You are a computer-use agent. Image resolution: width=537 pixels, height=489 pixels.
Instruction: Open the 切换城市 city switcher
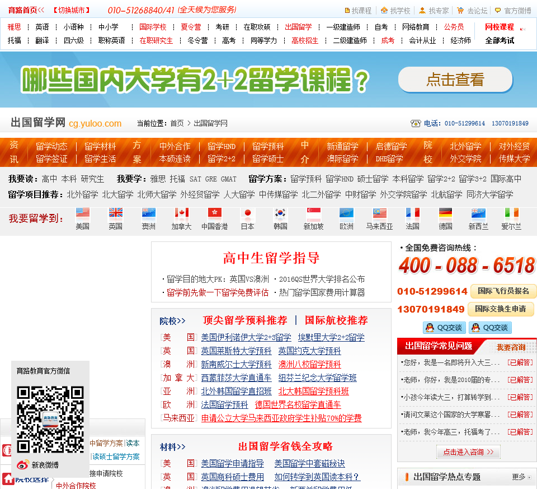(71, 10)
